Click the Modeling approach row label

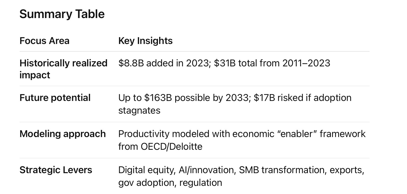(x=62, y=134)
